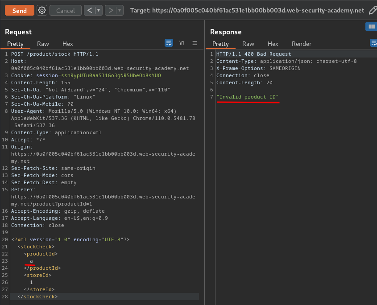The height and width of the screenshot is (305, 377).
Task: Toggle show non-printable characters \n icon
Action: pyautogui.click(x=182, y=43)
